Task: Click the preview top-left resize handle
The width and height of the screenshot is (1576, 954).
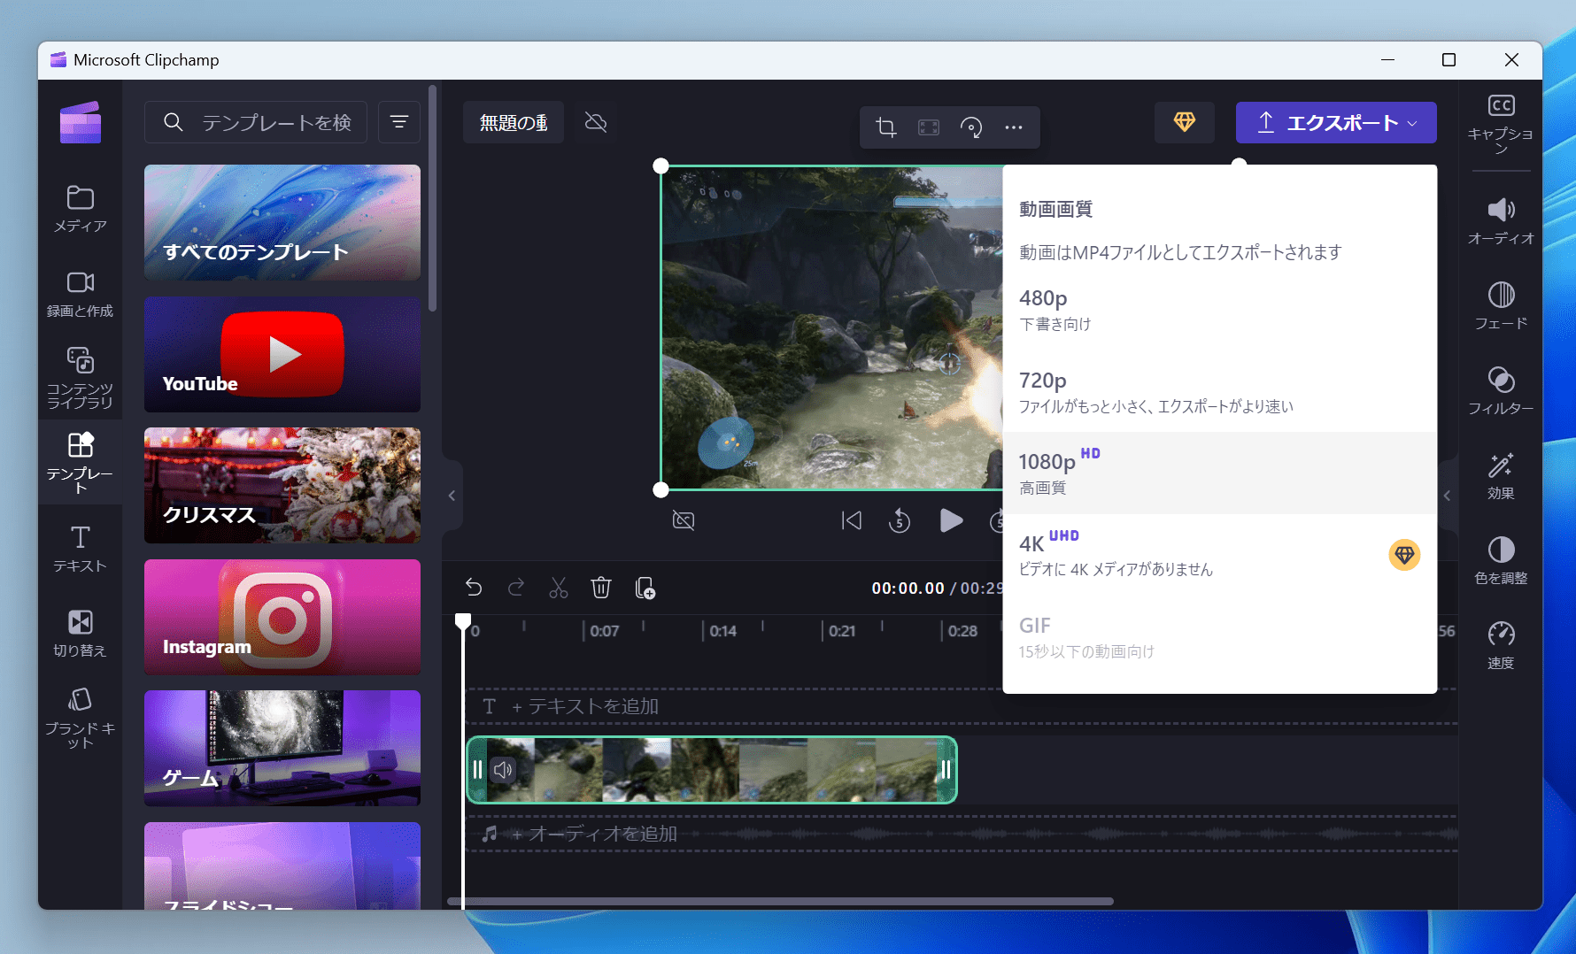Action: [x=661, y=165]
